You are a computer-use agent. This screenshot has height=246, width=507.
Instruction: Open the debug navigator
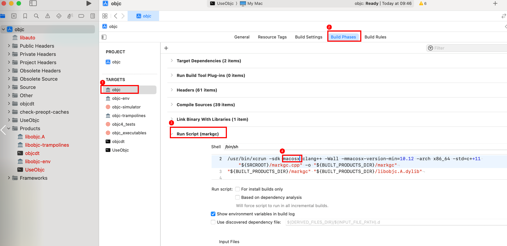(x=70, y=16)
